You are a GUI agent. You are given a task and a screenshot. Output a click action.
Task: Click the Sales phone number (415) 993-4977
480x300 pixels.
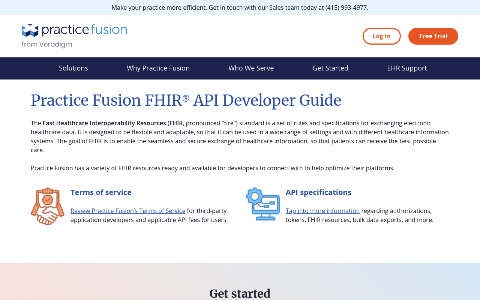click(346, 7)
